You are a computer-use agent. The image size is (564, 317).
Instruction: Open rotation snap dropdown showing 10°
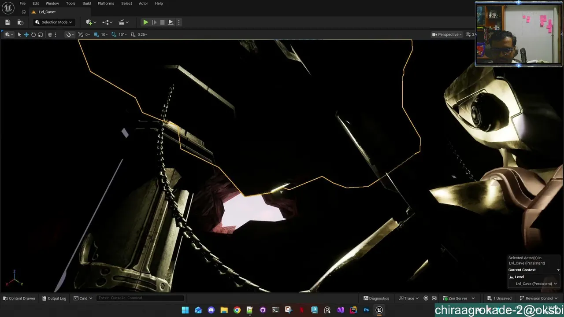(x=122, y=34)
